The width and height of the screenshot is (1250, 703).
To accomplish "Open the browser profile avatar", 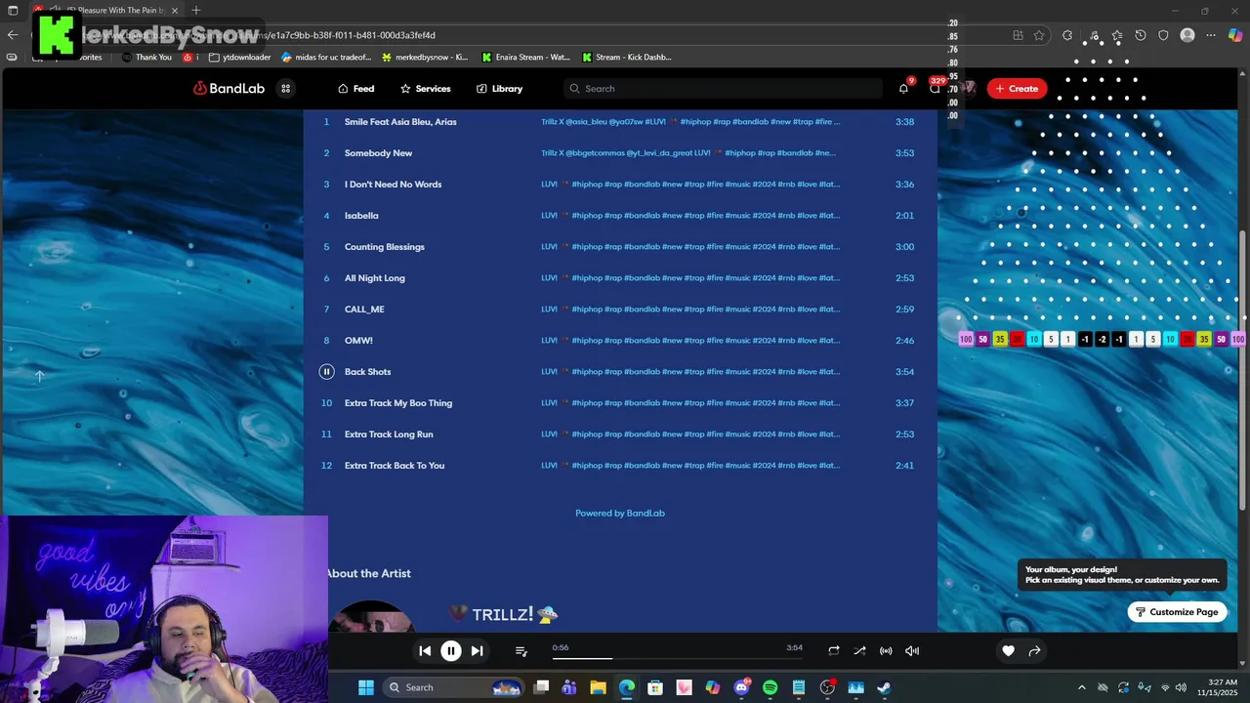I will click(x=1187, y=35).
